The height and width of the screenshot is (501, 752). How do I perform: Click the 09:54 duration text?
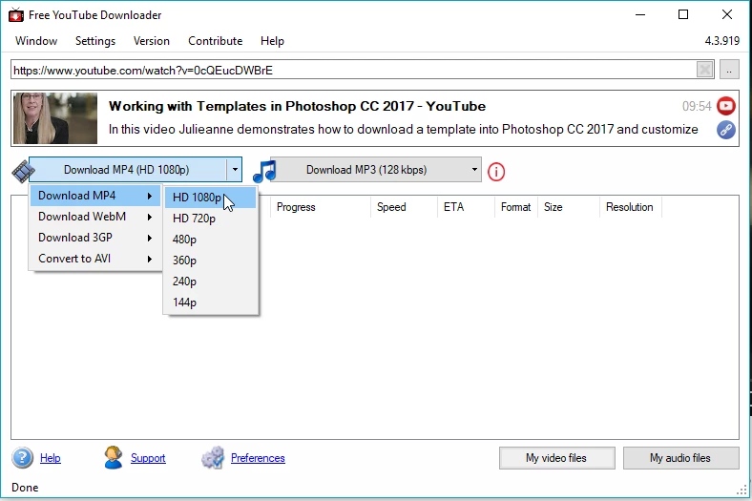pos(697,106)
